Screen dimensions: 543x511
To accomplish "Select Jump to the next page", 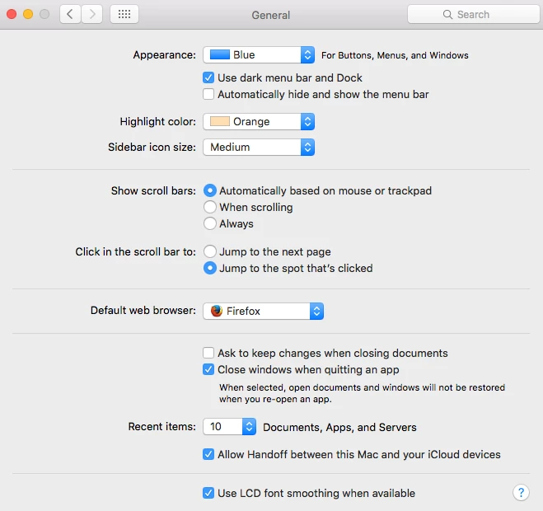I will 210,251.
